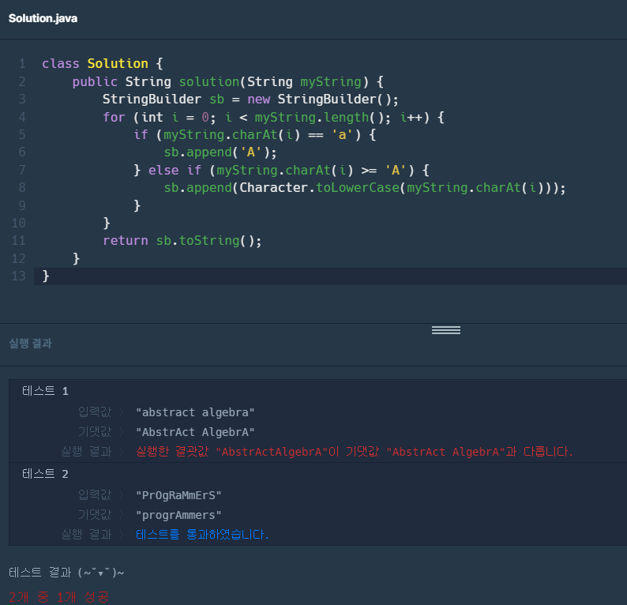Click the 실행 결과 panel header
Screen dimensions: 627x605
click(x=30, y=343)
